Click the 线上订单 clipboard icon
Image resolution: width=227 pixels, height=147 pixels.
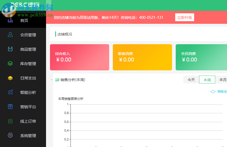(x=10, y=121)
